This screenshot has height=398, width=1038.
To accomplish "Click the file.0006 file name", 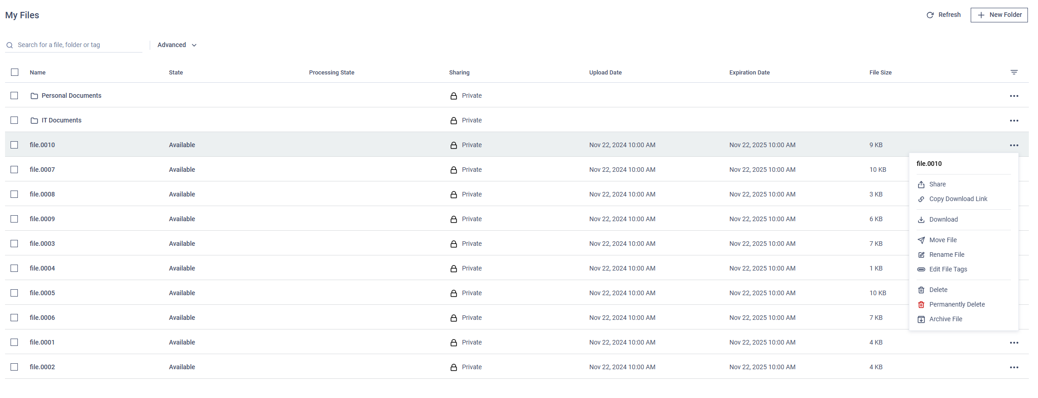I will click(x=42, y=318).
